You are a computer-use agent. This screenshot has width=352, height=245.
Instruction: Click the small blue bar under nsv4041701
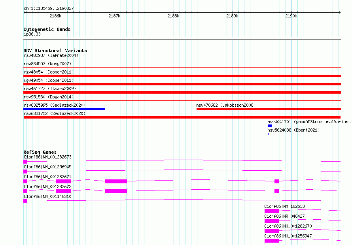click(270, 126)
